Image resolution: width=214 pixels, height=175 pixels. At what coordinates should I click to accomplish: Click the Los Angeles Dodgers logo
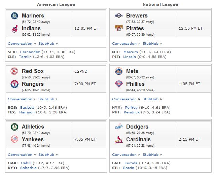[x=119, y=127]
